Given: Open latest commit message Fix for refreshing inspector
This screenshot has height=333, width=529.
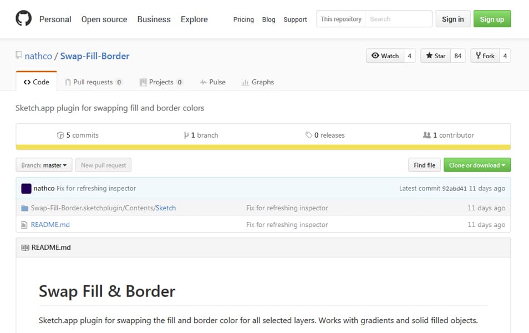Looking at the screenshot, I should 96,188.
